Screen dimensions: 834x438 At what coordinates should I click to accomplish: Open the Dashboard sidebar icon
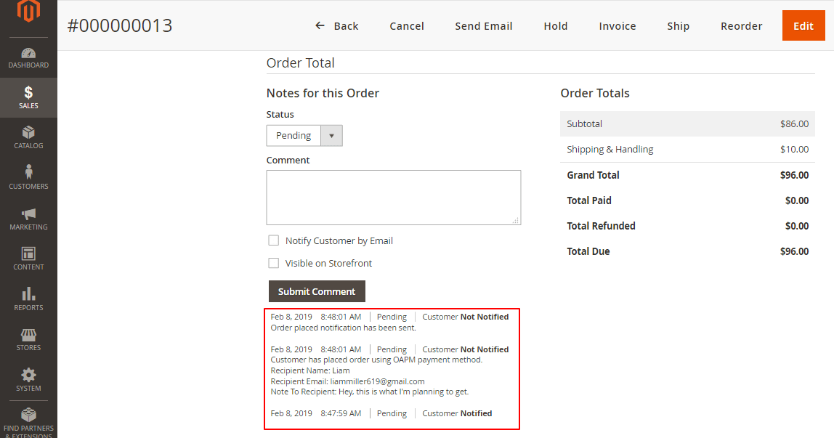tap(28, 54)
